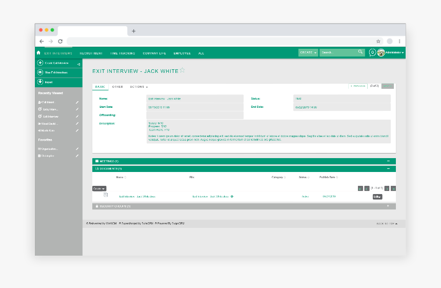Click the Previous record button
Viewport: 441px width, 288px height.
tap(358, 86)
